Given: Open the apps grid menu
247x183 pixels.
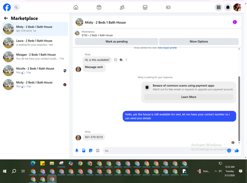Looking at the screenshot, I should 218,7.
